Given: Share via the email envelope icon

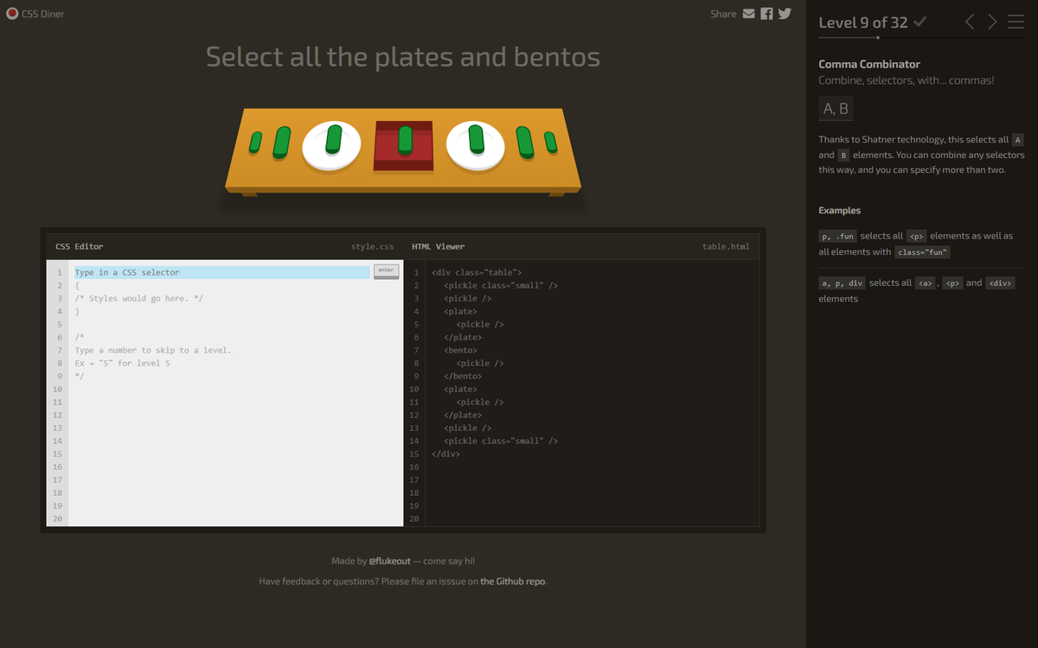Looking at the screenshot, I should 749,14.
